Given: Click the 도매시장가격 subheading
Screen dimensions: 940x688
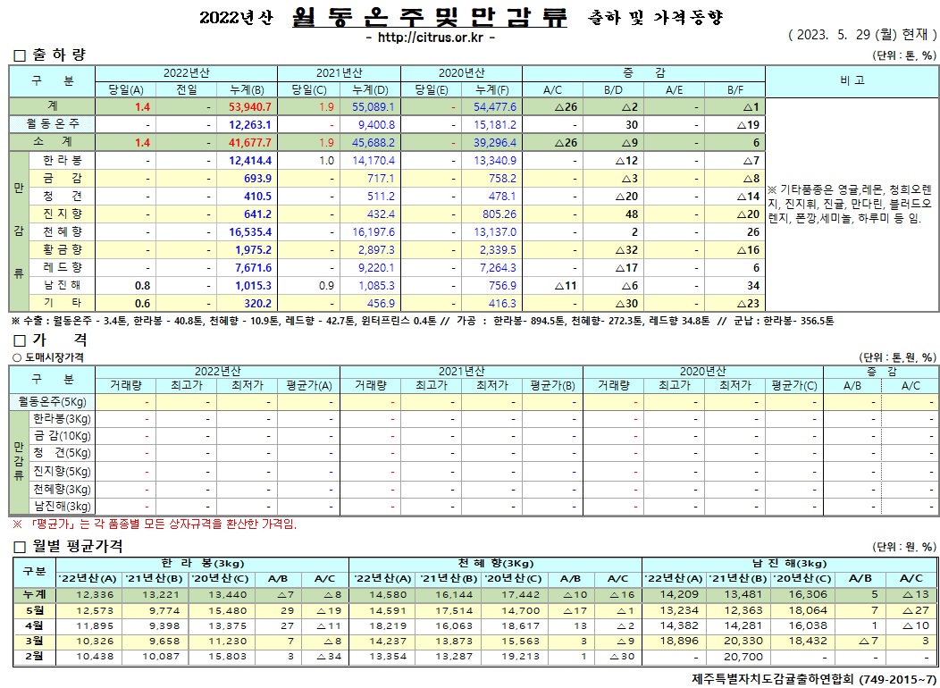Looking at the screenshot, I should [x=54, y=356].
